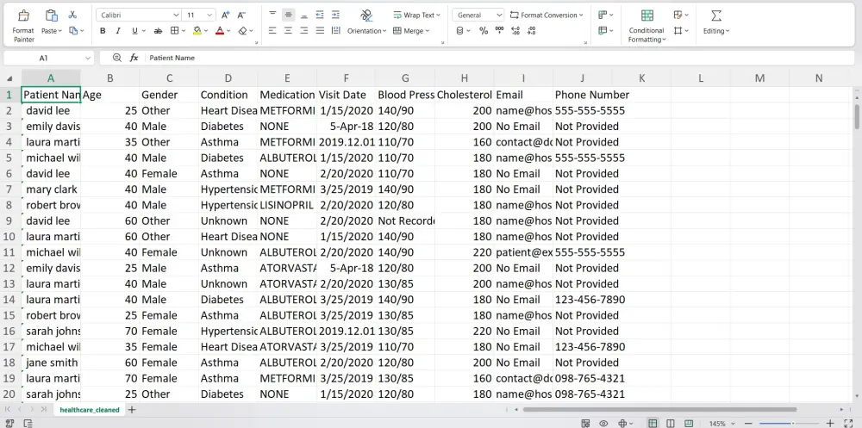Click zoom in plus button
Screen dimensions: 862x428
tap(829, 424)
